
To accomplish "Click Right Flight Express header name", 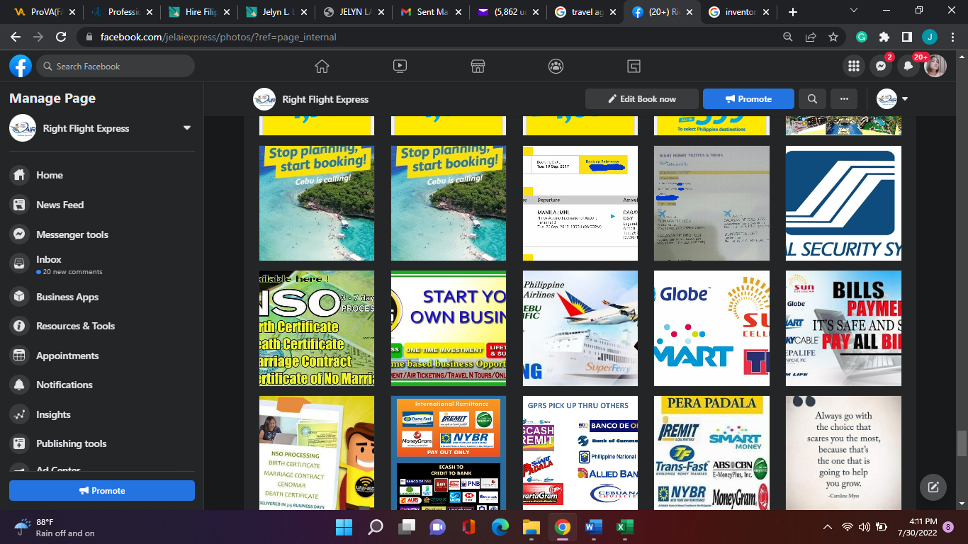I will pyautogui.click(x=325, y=99).
